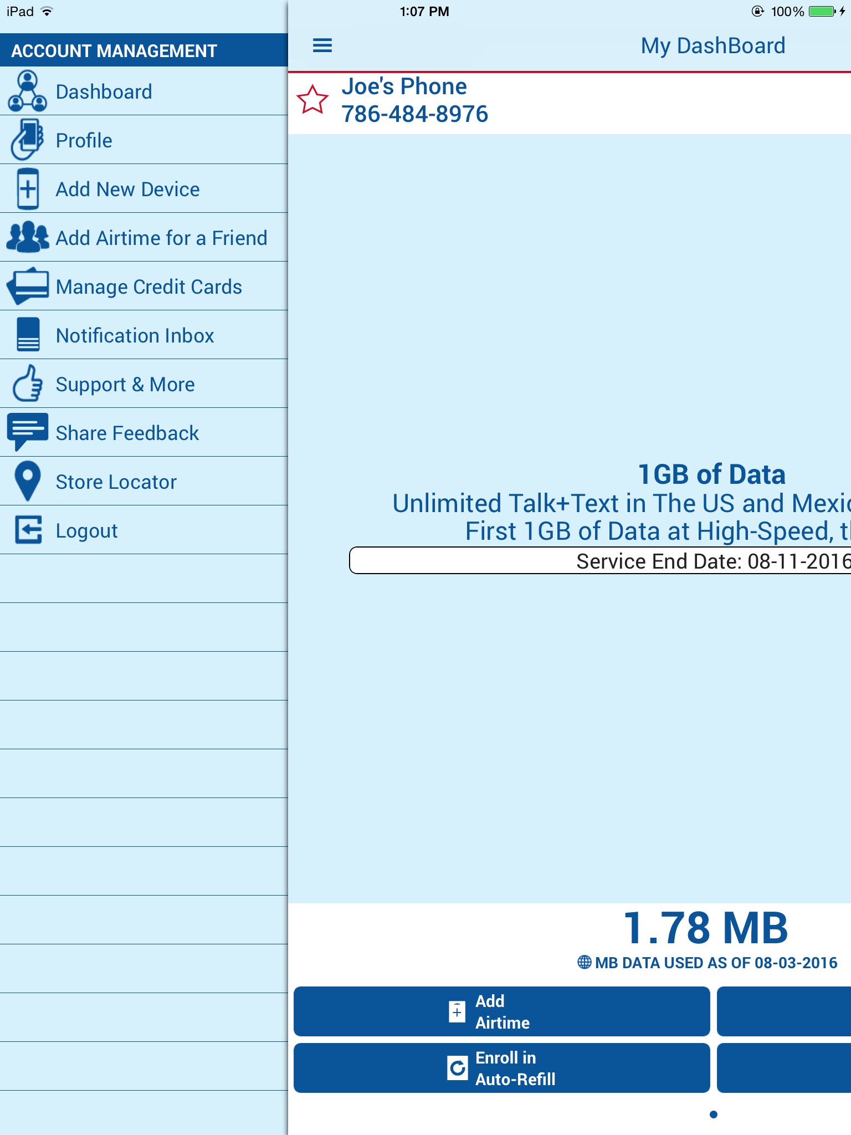Tap the MB DATA USED AS OF 08-03-2016 label

pyautogui.click(x=716, y=963)
